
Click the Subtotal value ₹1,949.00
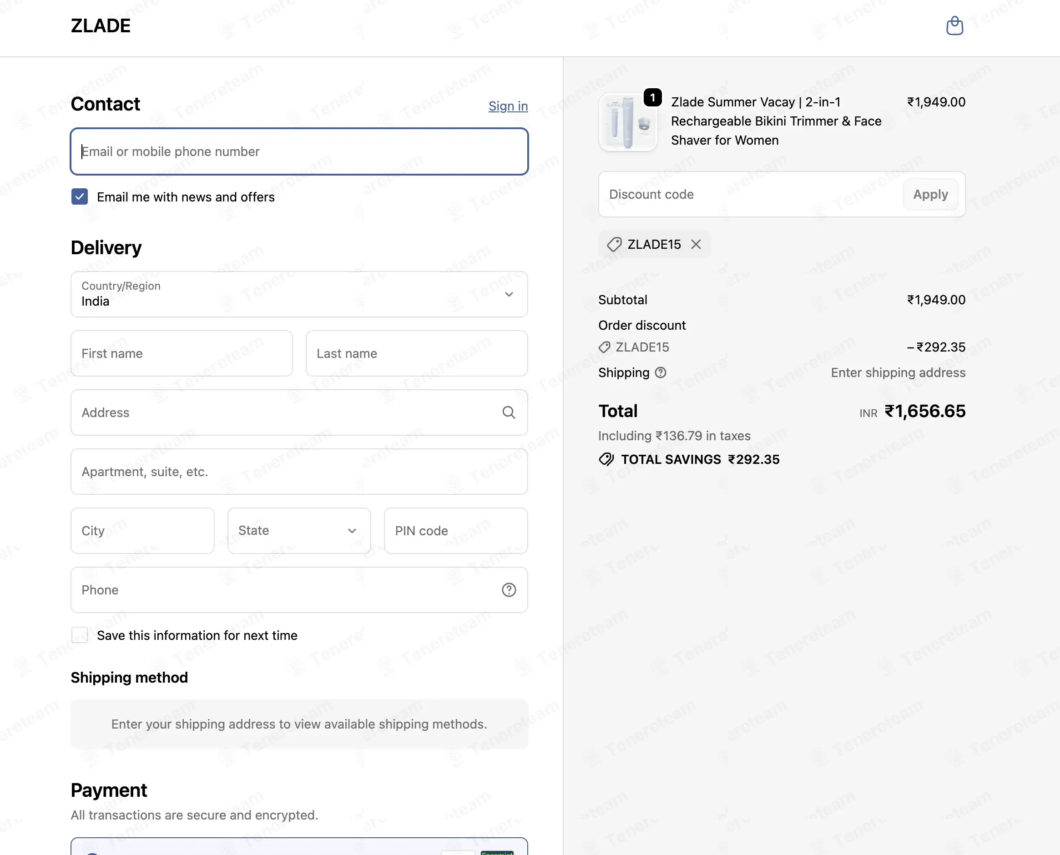(936, 300)
